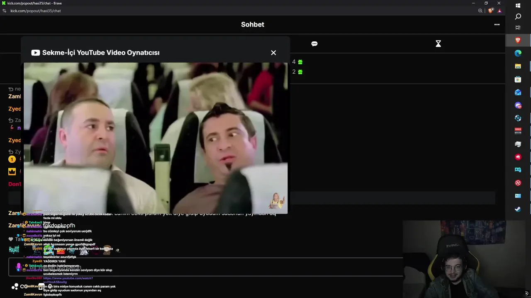
Task: Launch Microsoft Edge from the taskbar
Action: [518, 53]
